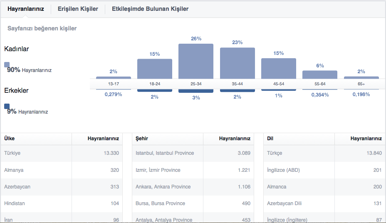Select the 26% women bar for 25-34
This screenshot has width=386, height=223.
pos(196,61)
